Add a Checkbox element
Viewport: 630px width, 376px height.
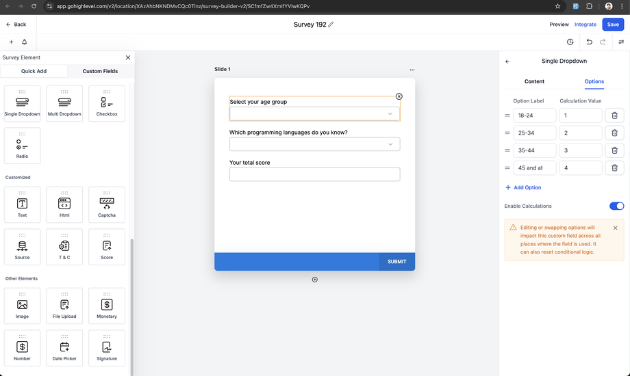(x=107, y=103)
